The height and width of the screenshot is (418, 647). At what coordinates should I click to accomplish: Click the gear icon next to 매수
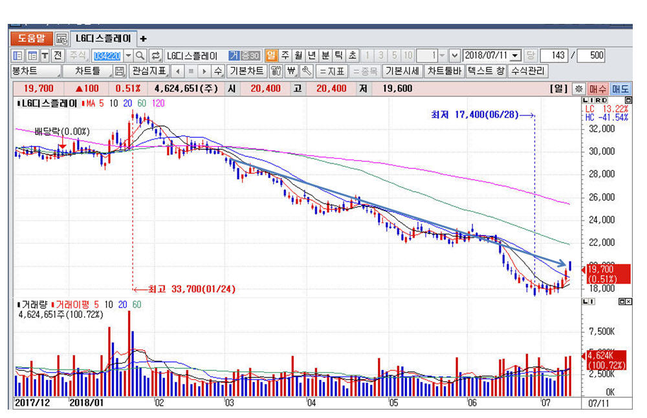[578, 89]
